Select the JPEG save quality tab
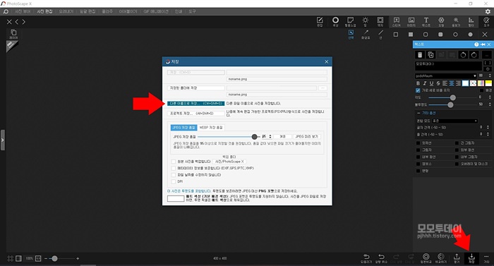Viewport: 494px width, 266px height. pyautogui.click(x=183, y=127)
